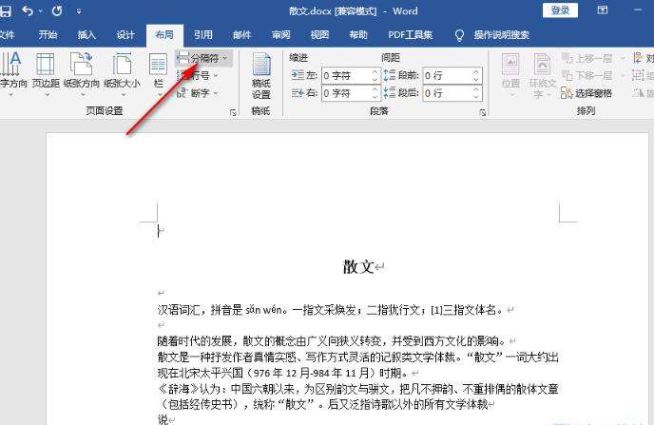Screen dimensions: 654x425
Task: Click the lightbulb Tell Me icon
Action: [459, 35]
